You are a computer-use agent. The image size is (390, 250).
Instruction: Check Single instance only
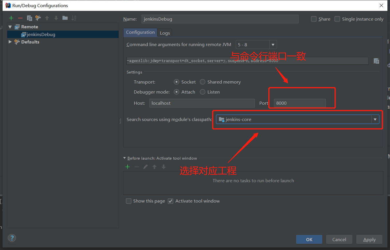click(x=337, y=19)
